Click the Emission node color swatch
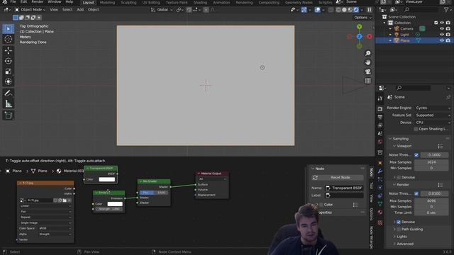The height and width of the screenshot is (255, 454). [x=115, y=204]
